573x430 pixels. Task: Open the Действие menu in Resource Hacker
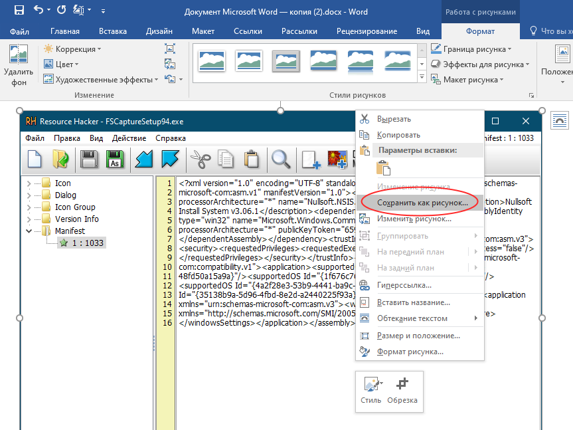[x=129, y=138]
